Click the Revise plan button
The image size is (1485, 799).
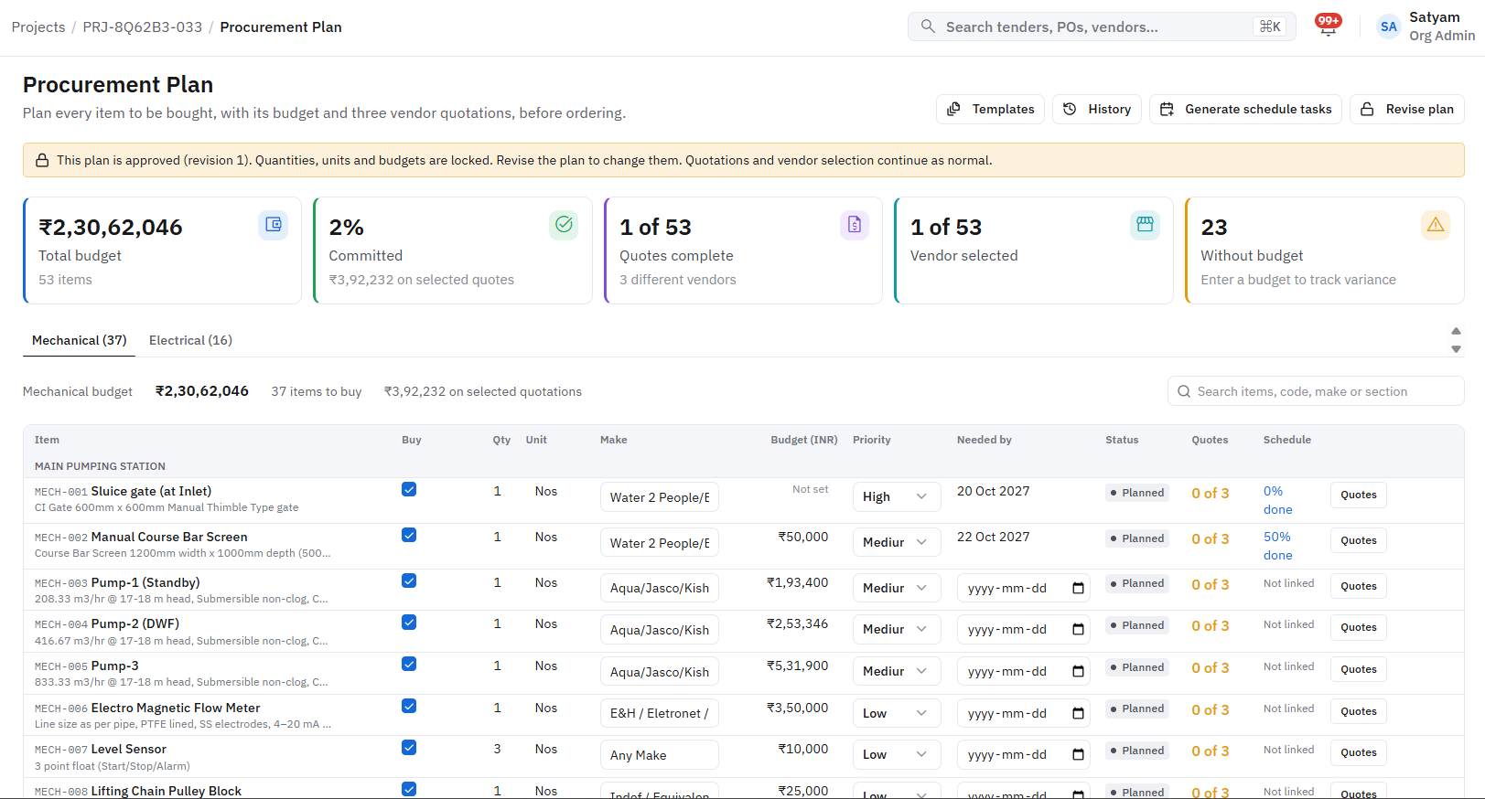click(1407, 109)
